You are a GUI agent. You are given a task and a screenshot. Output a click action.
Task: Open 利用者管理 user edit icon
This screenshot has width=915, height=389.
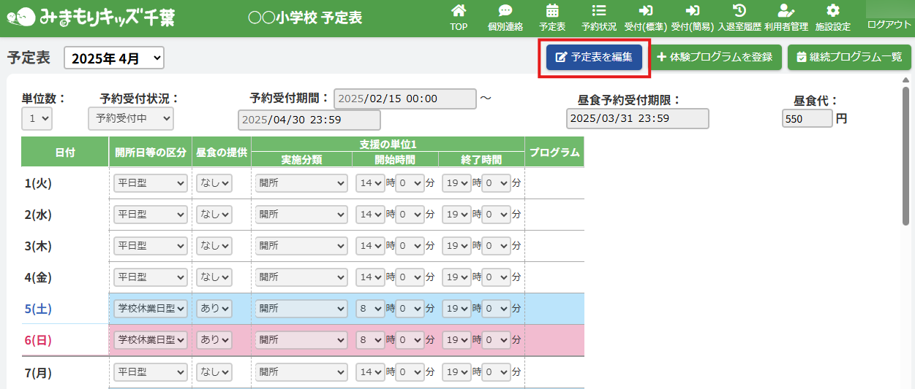786,11
